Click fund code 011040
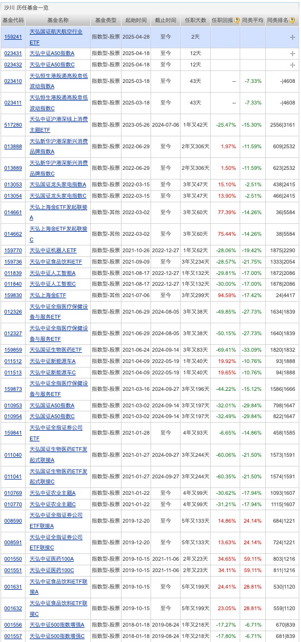The image size is (301, 642). pyautogui.click(x=12, y=455)
